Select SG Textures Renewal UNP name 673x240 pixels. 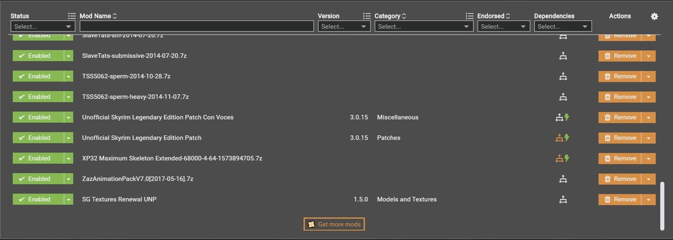(x=119, y=199)
